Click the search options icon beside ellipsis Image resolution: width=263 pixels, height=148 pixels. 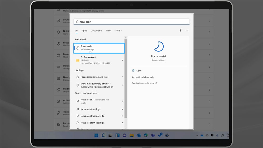[x=181, y=30]
